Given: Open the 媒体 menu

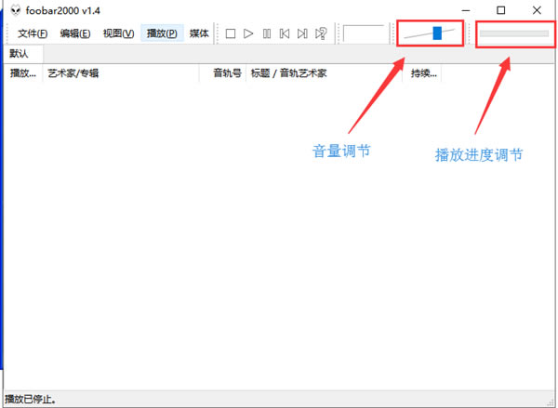Looking at the screenshot, I should pos(199,33).
